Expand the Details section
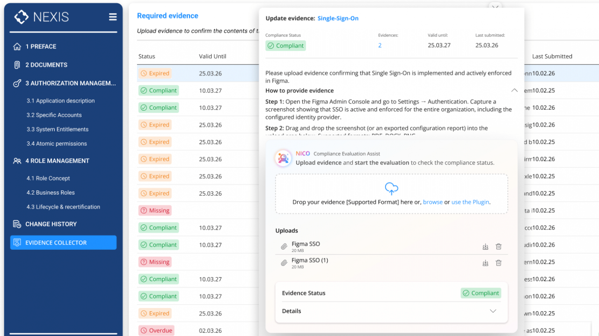Image resolution: width=599 pixels, height=336 pixels. 493,311
